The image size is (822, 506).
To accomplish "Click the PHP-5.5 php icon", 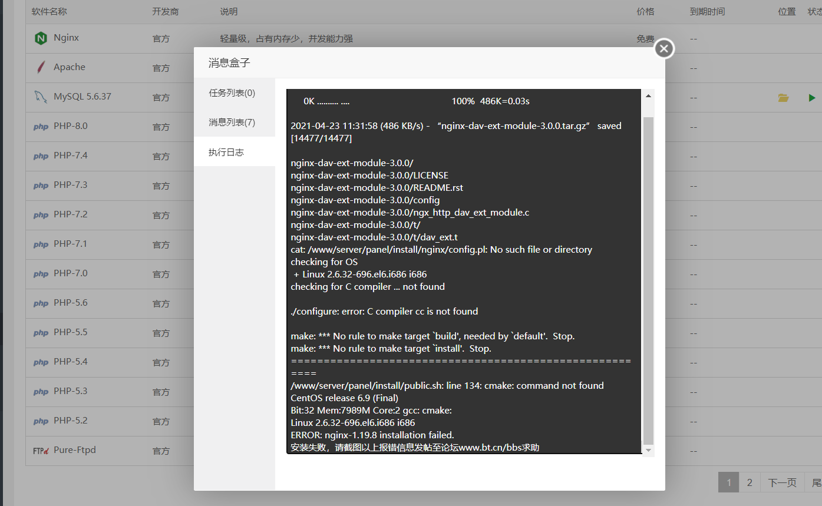I will (41, 333).
